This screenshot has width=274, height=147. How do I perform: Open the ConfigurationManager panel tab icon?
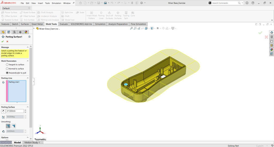[x=14, y=32]
